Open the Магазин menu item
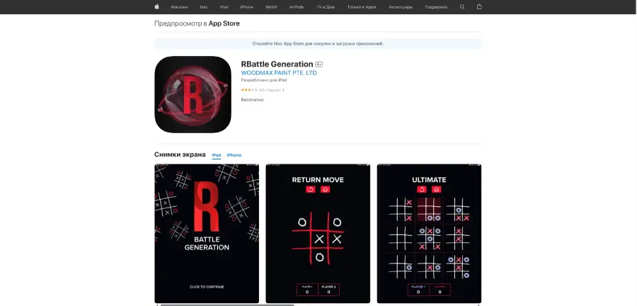The width and height of the screenshot is (637, 306). tap(179, 7)
